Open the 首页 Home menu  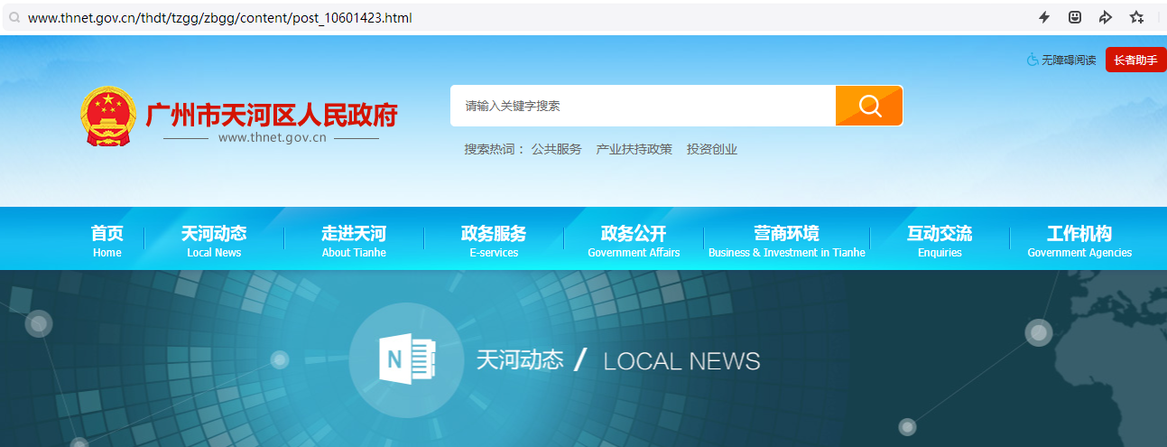pos(107,240)
